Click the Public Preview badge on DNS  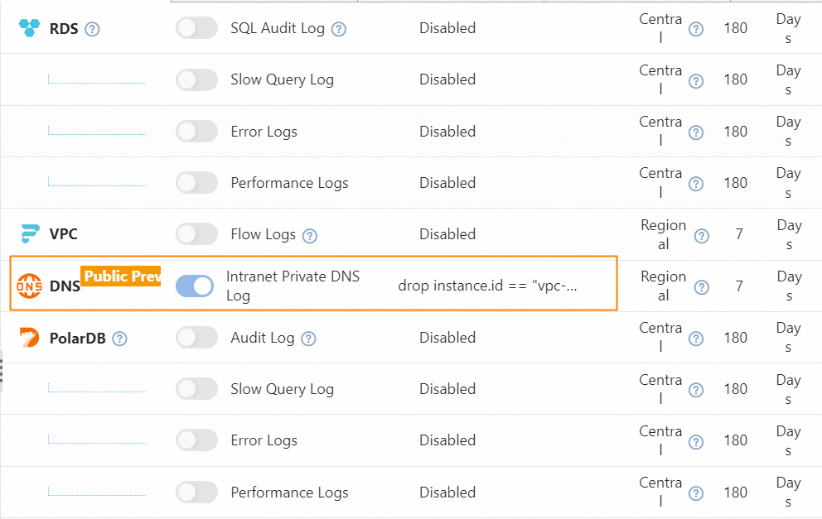pos(121,276)
